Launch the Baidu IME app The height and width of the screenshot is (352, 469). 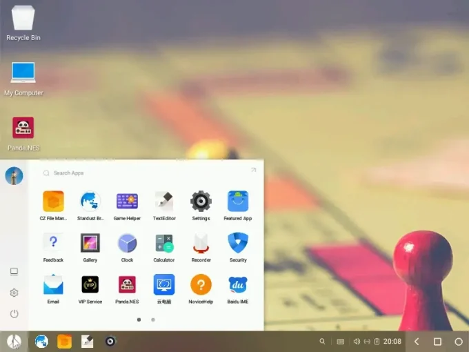[238, 284]
